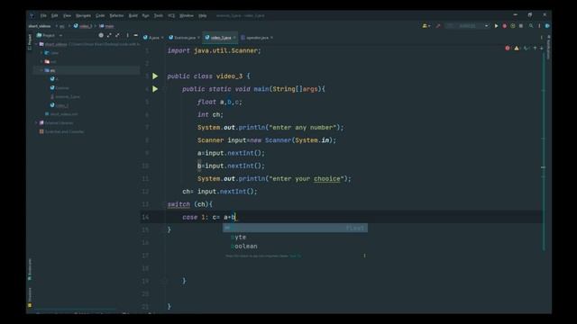Click the Project vertical sidebar tab
This screenshot has width=577, height=324.
coord(30,42)
